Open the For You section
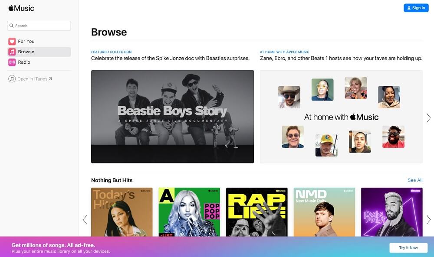Image resolution: width=434 pixels, height=257 pixels. pos(26,42)
